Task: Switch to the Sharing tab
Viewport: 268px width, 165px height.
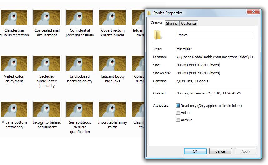Action: tap(172, 23)
